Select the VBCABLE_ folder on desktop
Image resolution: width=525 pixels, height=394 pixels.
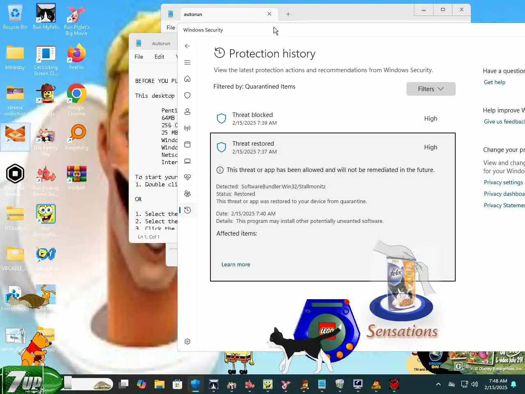[x=15, y=258]
